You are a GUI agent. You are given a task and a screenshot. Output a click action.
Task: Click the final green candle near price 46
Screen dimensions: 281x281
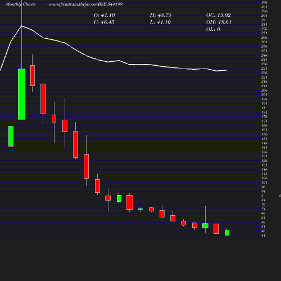coord(227,233)
